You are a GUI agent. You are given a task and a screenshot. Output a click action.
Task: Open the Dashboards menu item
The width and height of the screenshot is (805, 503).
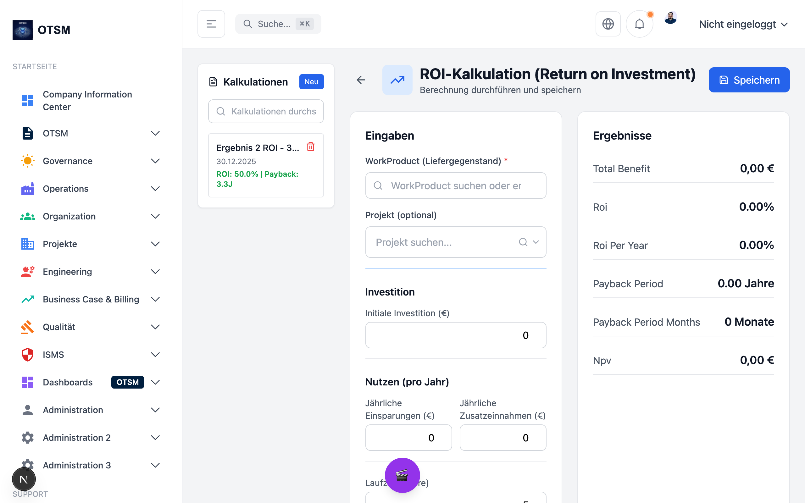click(68, 382)
